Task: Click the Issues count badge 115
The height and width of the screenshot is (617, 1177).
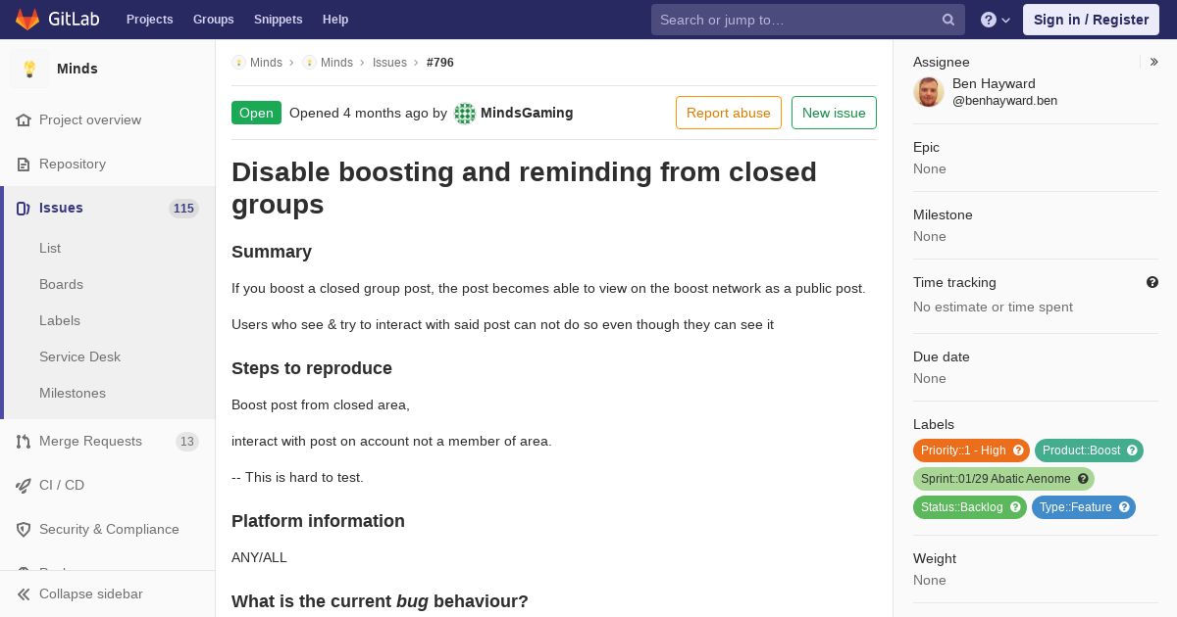Action: point(183,209)
